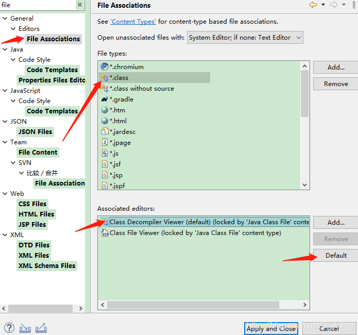Click the Default button
The image size is (358, 335).
click(336, 255)
